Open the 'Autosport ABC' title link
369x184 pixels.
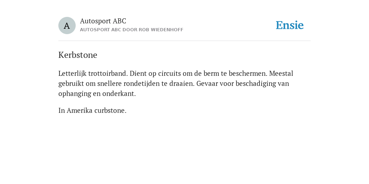pos(103,21)
